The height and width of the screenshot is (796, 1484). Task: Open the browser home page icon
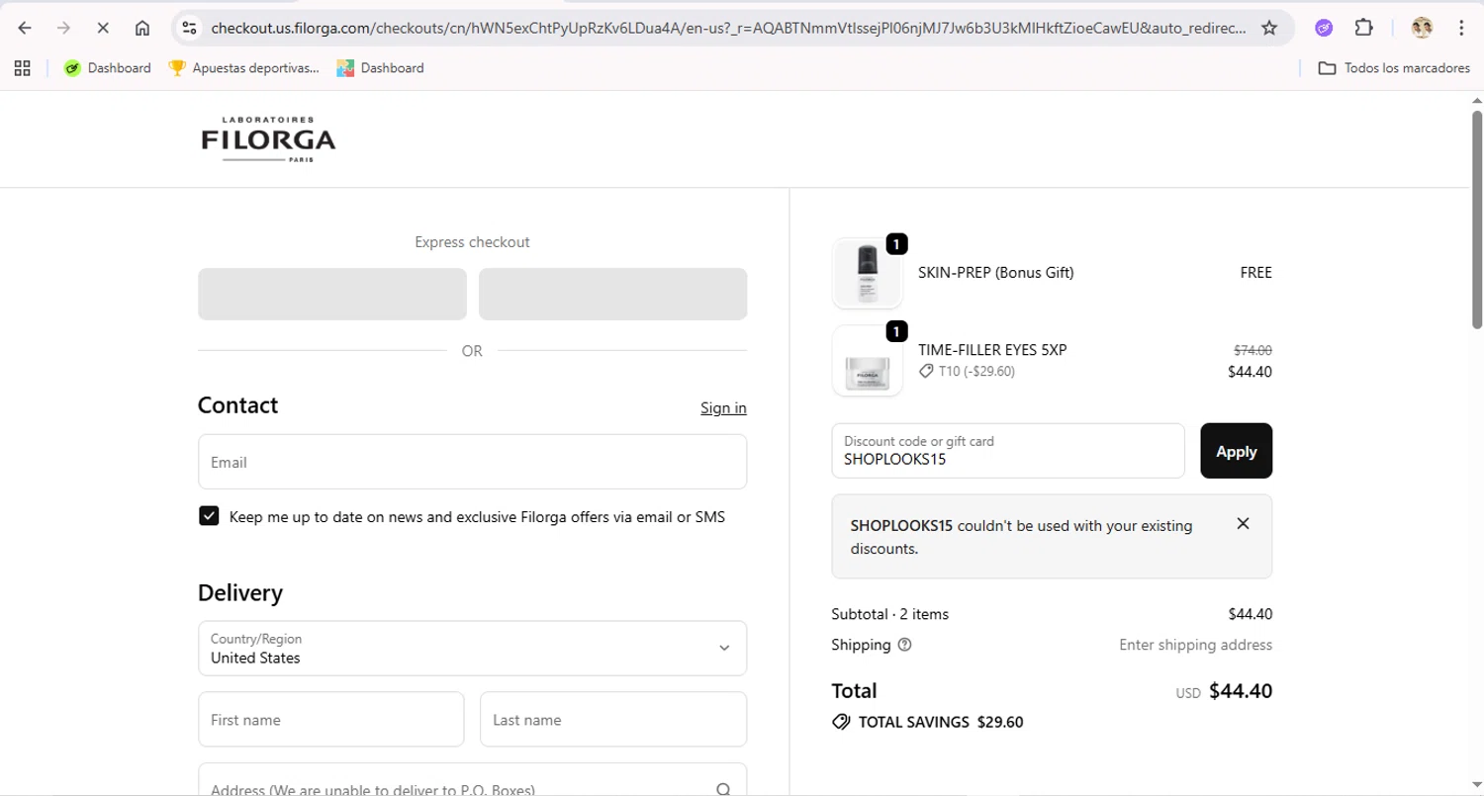coord(142,28)
